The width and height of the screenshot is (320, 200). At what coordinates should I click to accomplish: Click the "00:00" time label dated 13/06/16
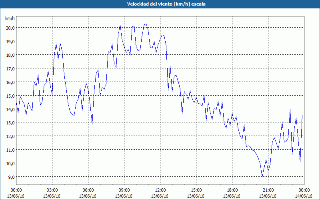tap(16, 190)
